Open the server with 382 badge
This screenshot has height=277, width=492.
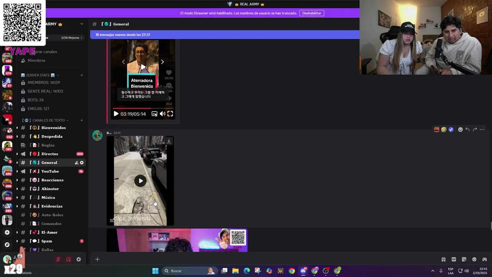tap(7, 58)
